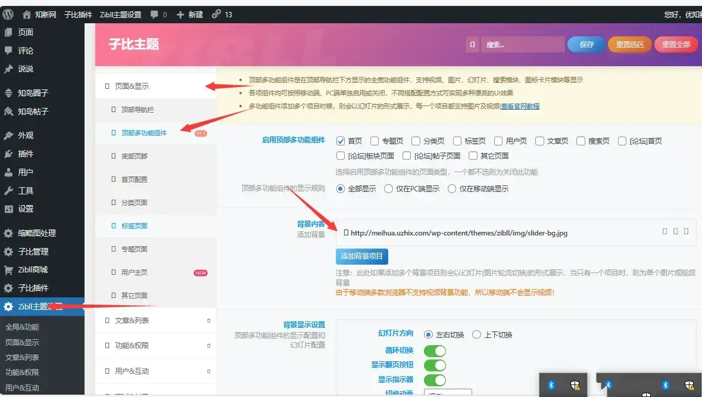This screenshot has width=702, height=397.
Task: Click the home icon beside 知新网
Action: [x=26, y=14]
